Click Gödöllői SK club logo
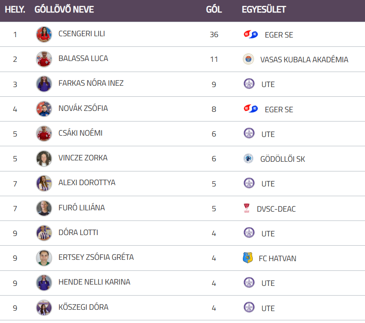The width and height of the screenshot is (365, 323). [x=248, y=159]
